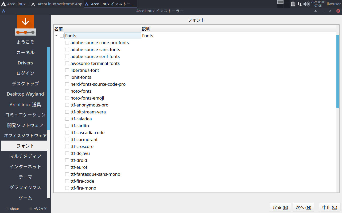Check nerd-fonts-source-code-pro checkbox
Viewport: 342px width, 213px height.
pos(67,84)
